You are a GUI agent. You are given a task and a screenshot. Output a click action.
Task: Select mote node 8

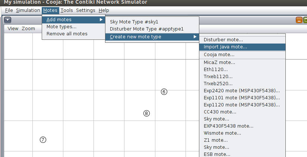[146, 113]
